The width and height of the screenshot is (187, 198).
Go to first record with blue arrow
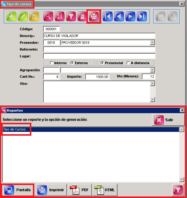108,16
